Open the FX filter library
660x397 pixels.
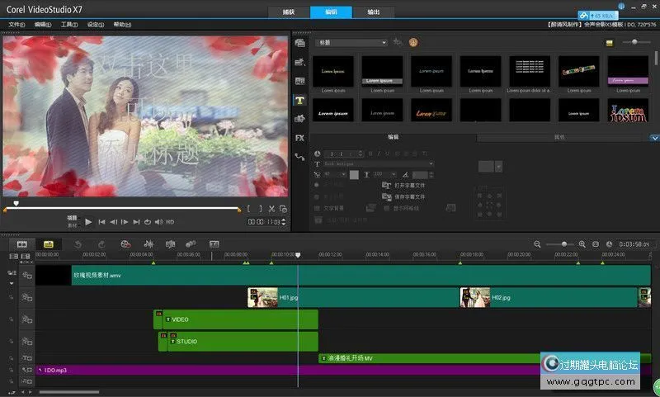pyautogui.click(x=299, y=137)
